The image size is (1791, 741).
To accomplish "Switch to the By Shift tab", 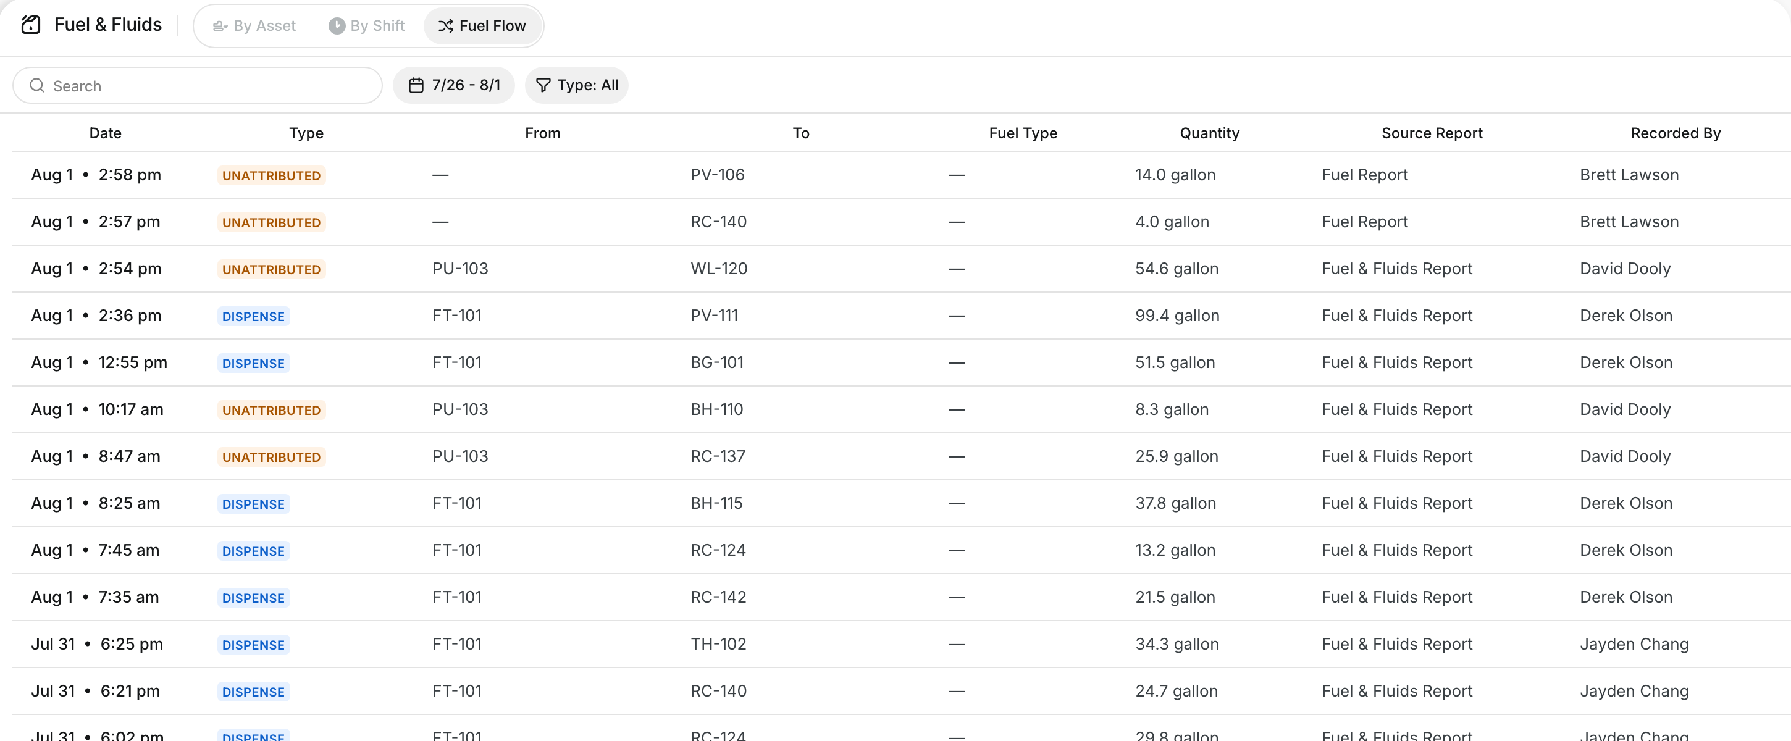I will [x=366, y=26].
